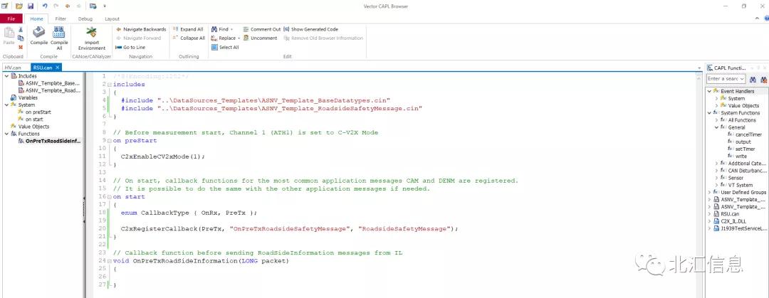The height and width of the screenshot is (298, 769).
Task: Comment Out the selected lines
Action: (262, 29)
